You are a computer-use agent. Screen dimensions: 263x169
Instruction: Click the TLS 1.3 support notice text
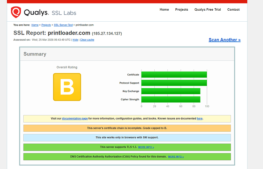point(119,147)
